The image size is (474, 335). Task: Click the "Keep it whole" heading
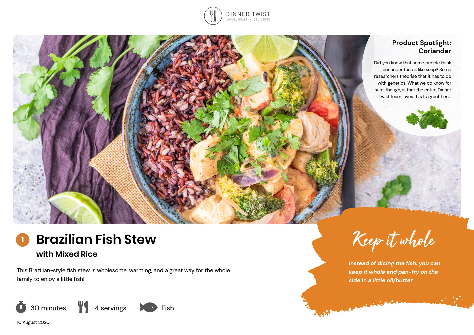click(394, 240)
